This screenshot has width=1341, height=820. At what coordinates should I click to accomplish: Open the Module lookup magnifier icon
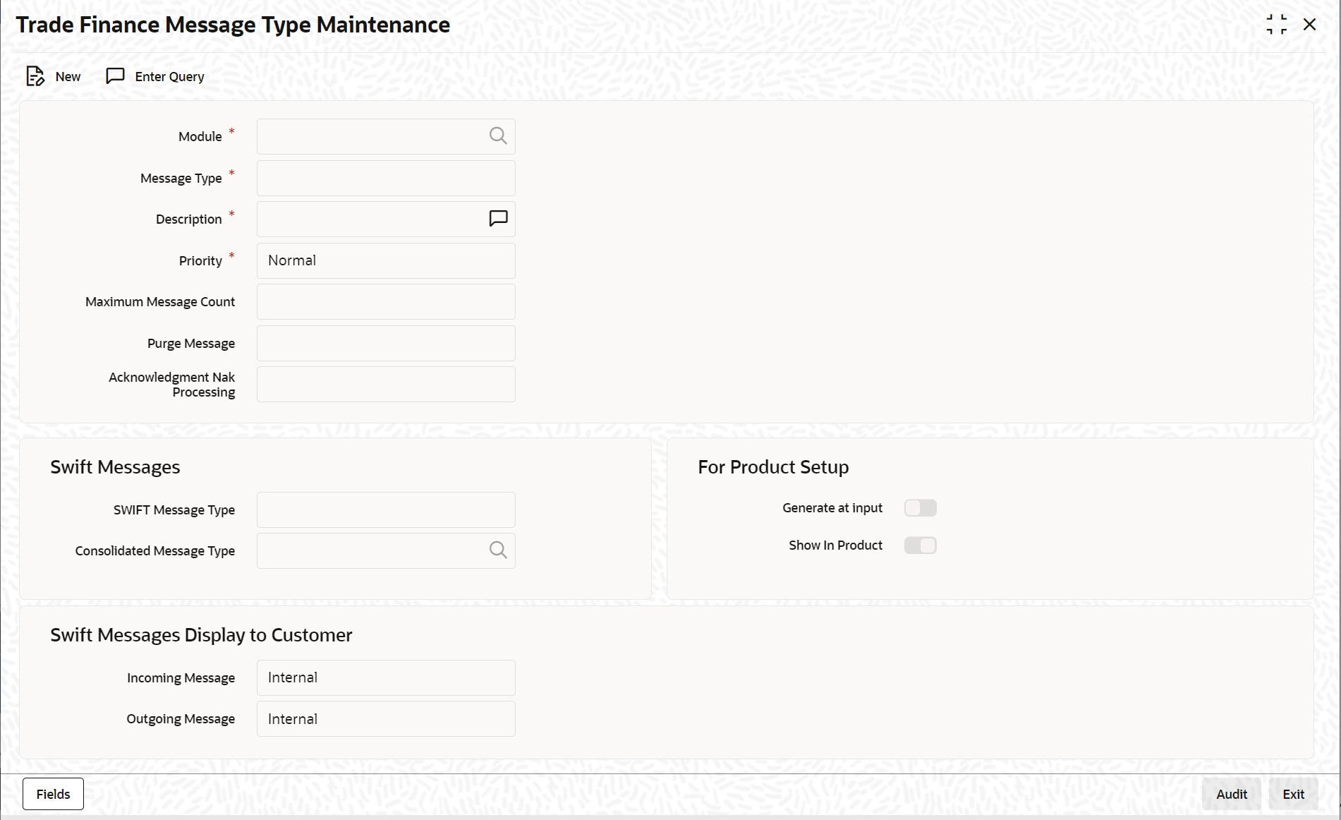498,135
